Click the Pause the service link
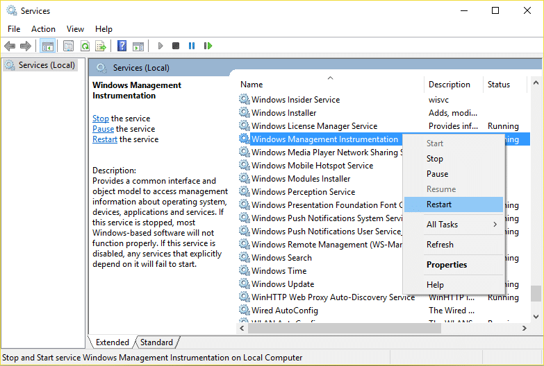Screen dimensions: 544x366 [103, 129]
